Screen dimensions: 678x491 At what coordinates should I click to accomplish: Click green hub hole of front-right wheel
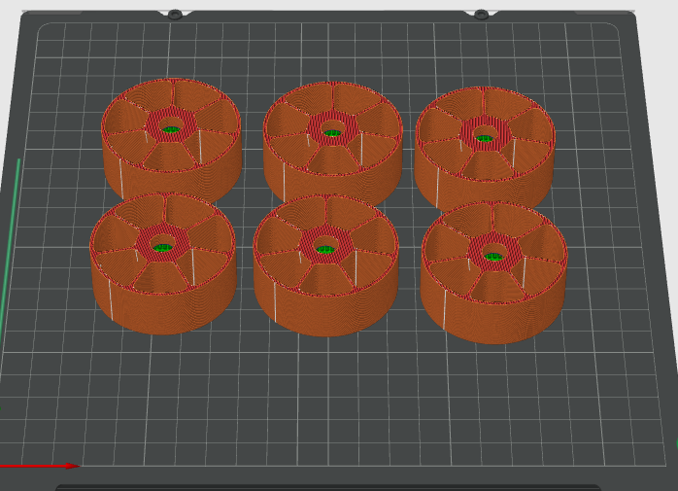[493, 257]
